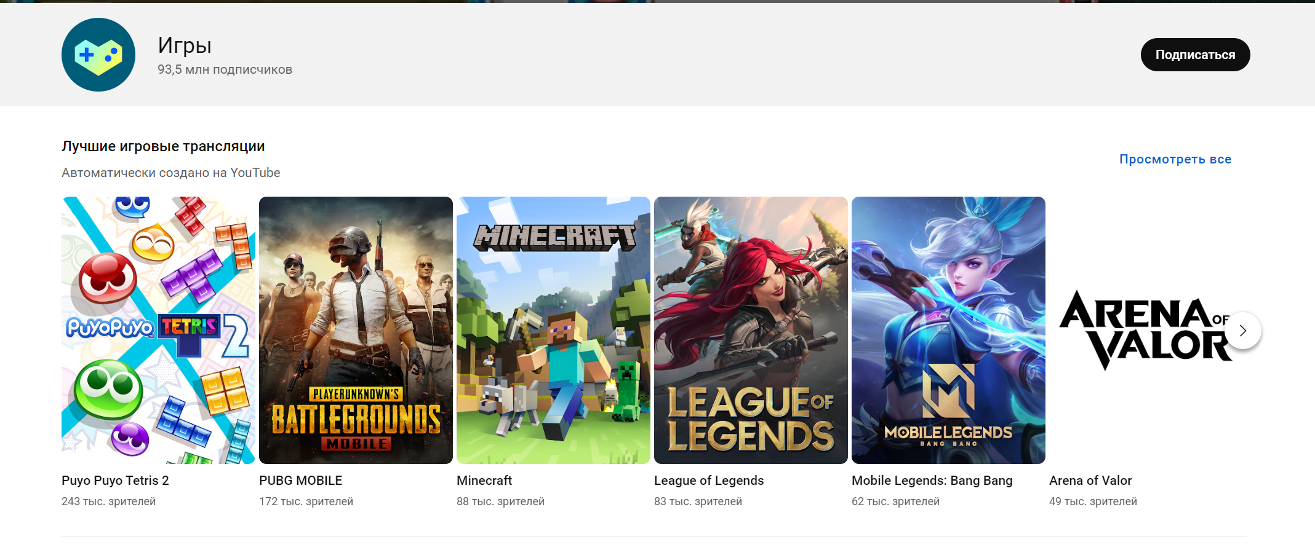Click the Puyo Puyo Tetris 2 title text
The height and width of the screenshot is (558, 1315).
(x=115, y=481)
